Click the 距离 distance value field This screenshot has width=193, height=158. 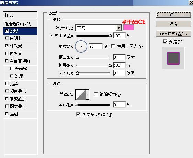(x=119, y=57)
